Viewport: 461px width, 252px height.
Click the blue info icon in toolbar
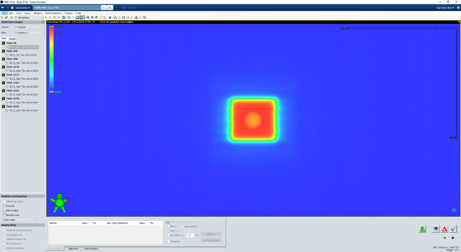tap(110, 17)
